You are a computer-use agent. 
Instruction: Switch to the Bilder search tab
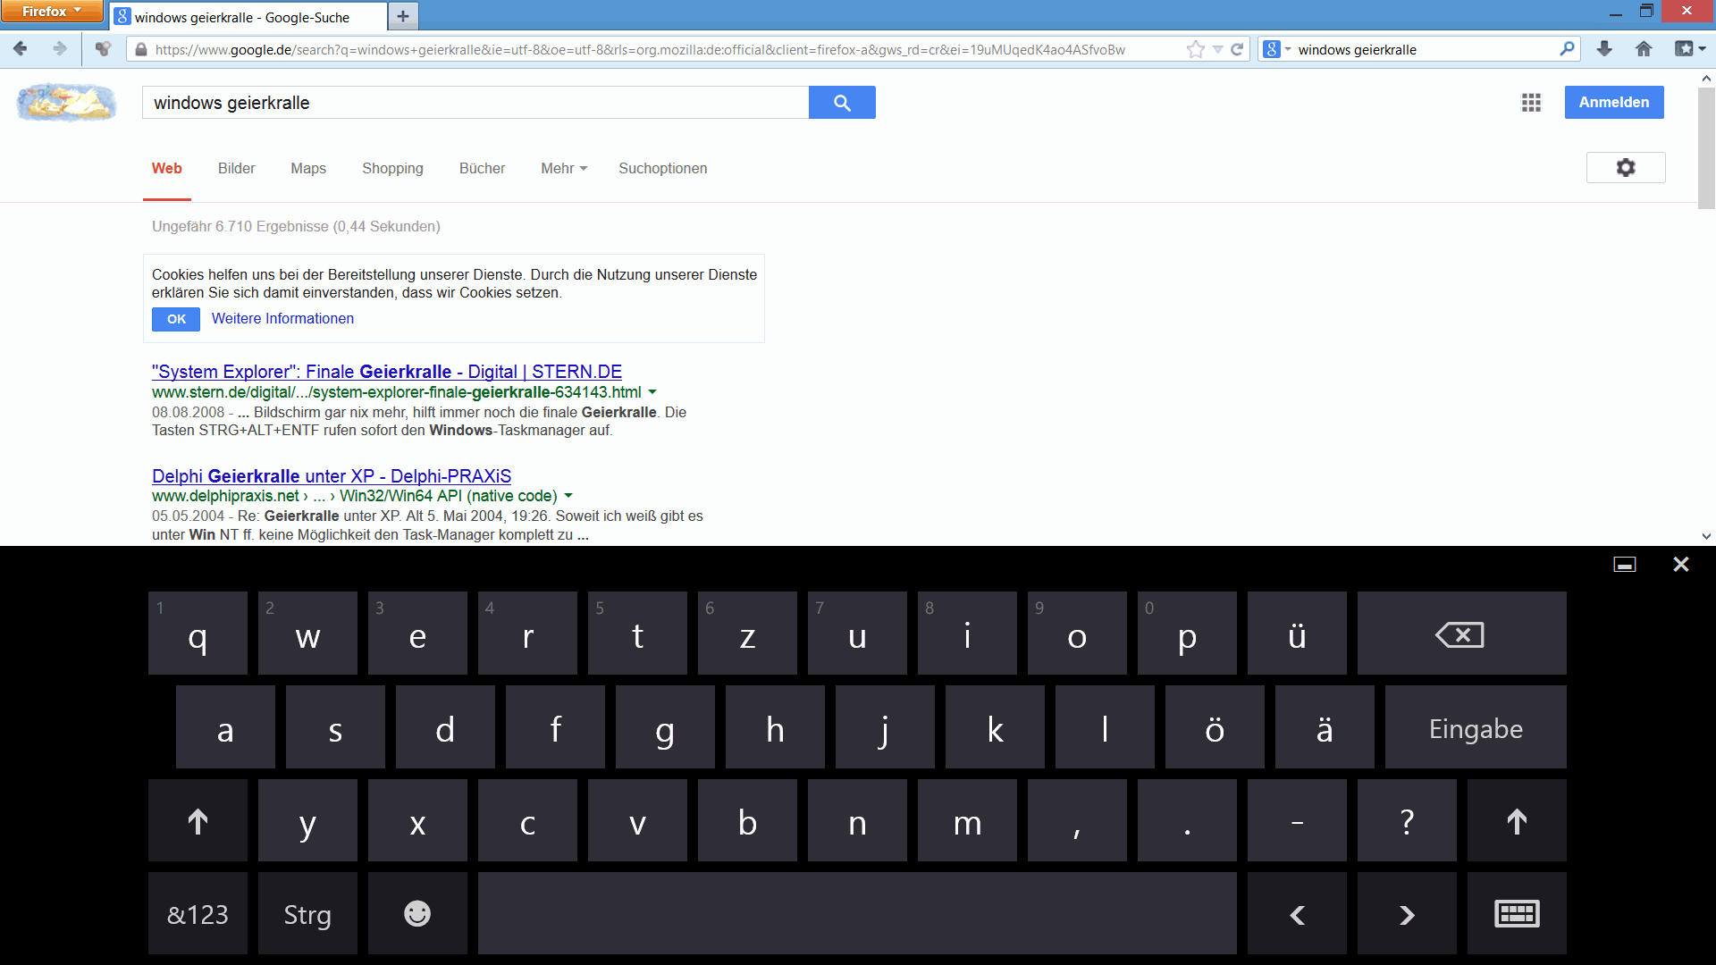click(x=236, y=168)
